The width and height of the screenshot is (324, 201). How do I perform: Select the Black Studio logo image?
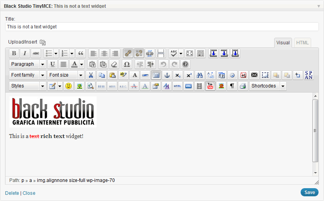click(x=53, y=112)
